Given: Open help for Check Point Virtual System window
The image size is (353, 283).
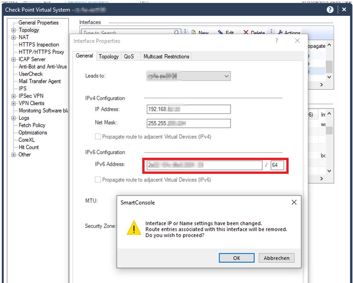Looking at the screenshot, I should pos(330,10).
